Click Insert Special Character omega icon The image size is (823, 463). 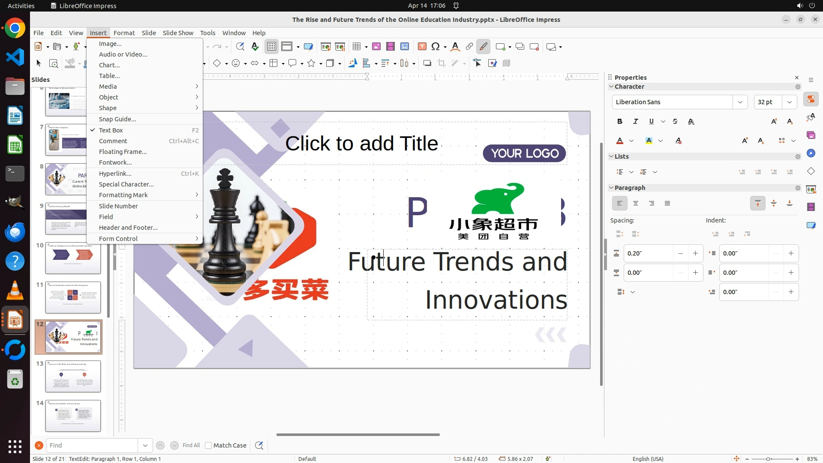tap(436, 47)
